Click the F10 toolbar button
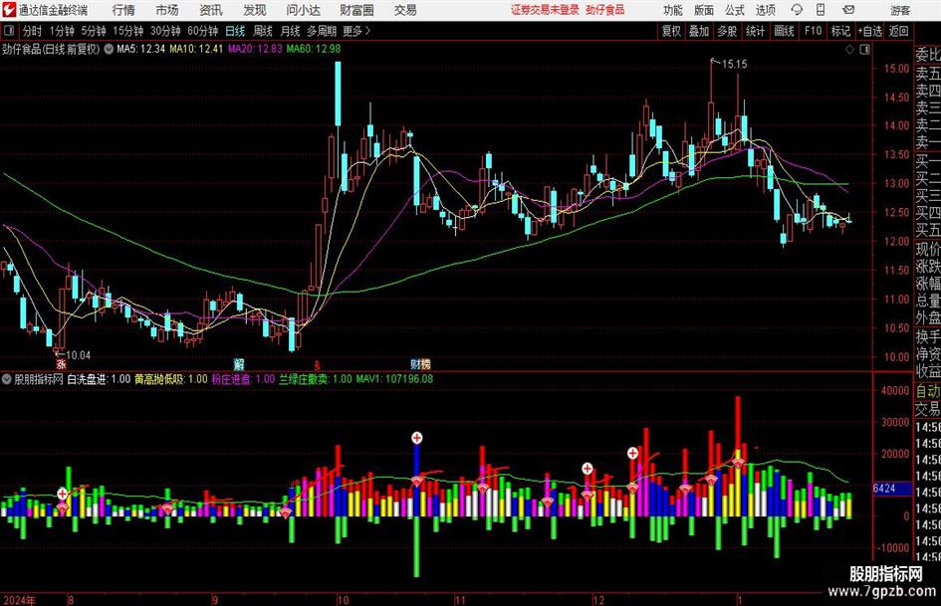Viewport: 941px width, 606px height. (x=813, y=31)
